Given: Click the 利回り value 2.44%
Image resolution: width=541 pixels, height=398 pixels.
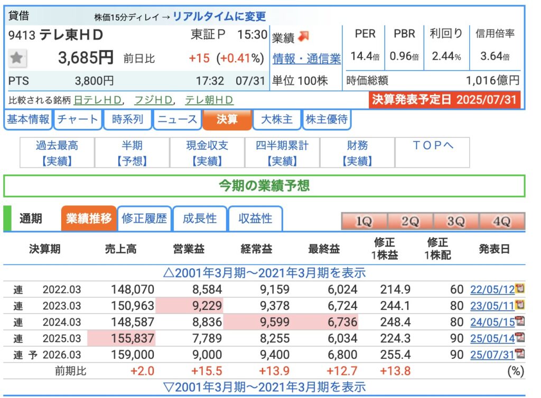Looking at the screenshot, I should coord(446,56).
